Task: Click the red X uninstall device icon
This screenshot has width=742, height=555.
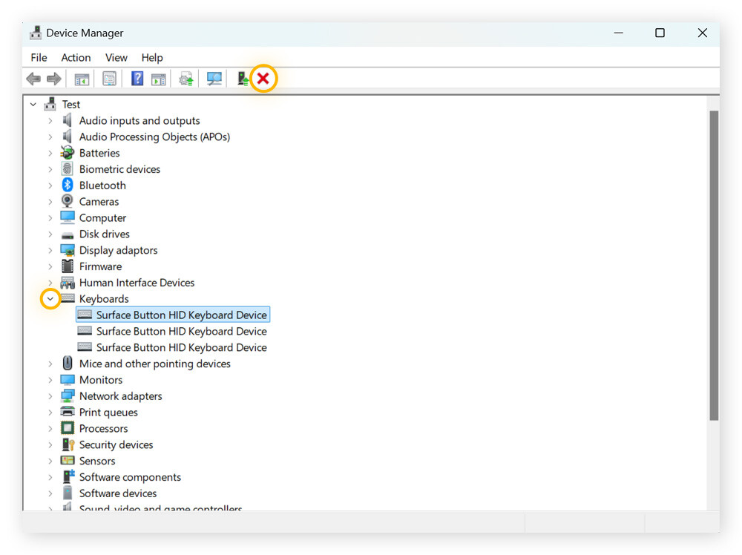Action: pyautogui.click(x=263, y=79)
